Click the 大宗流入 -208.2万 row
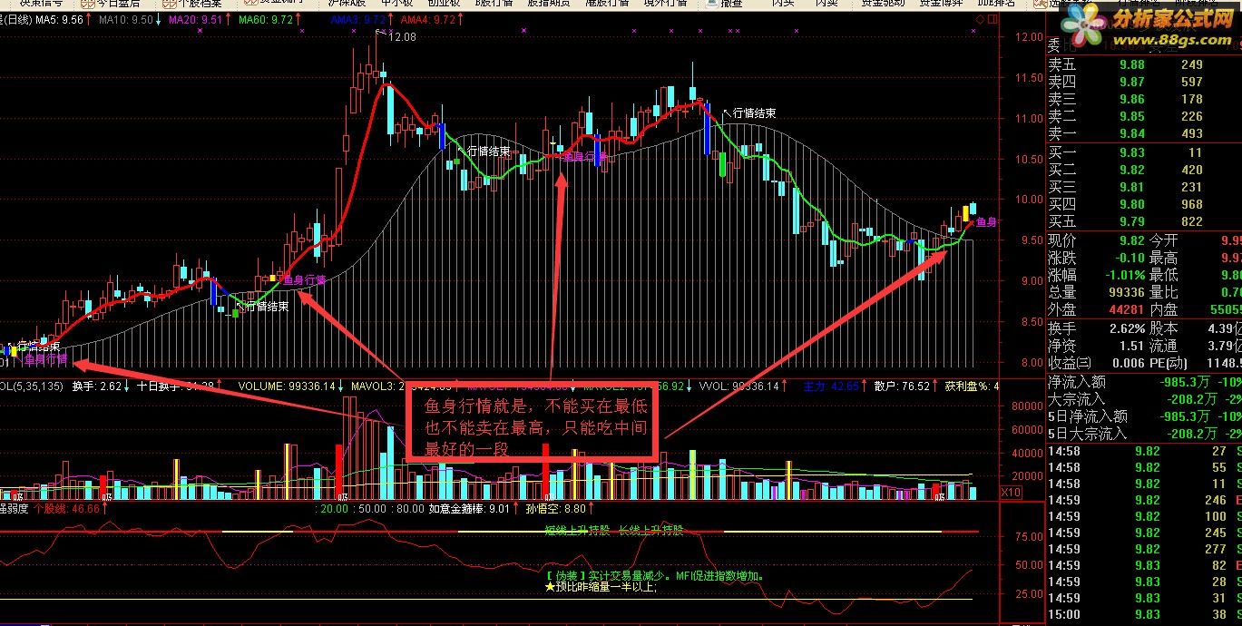Viewport: 1242px width, 626px height. coord(1144,398)
